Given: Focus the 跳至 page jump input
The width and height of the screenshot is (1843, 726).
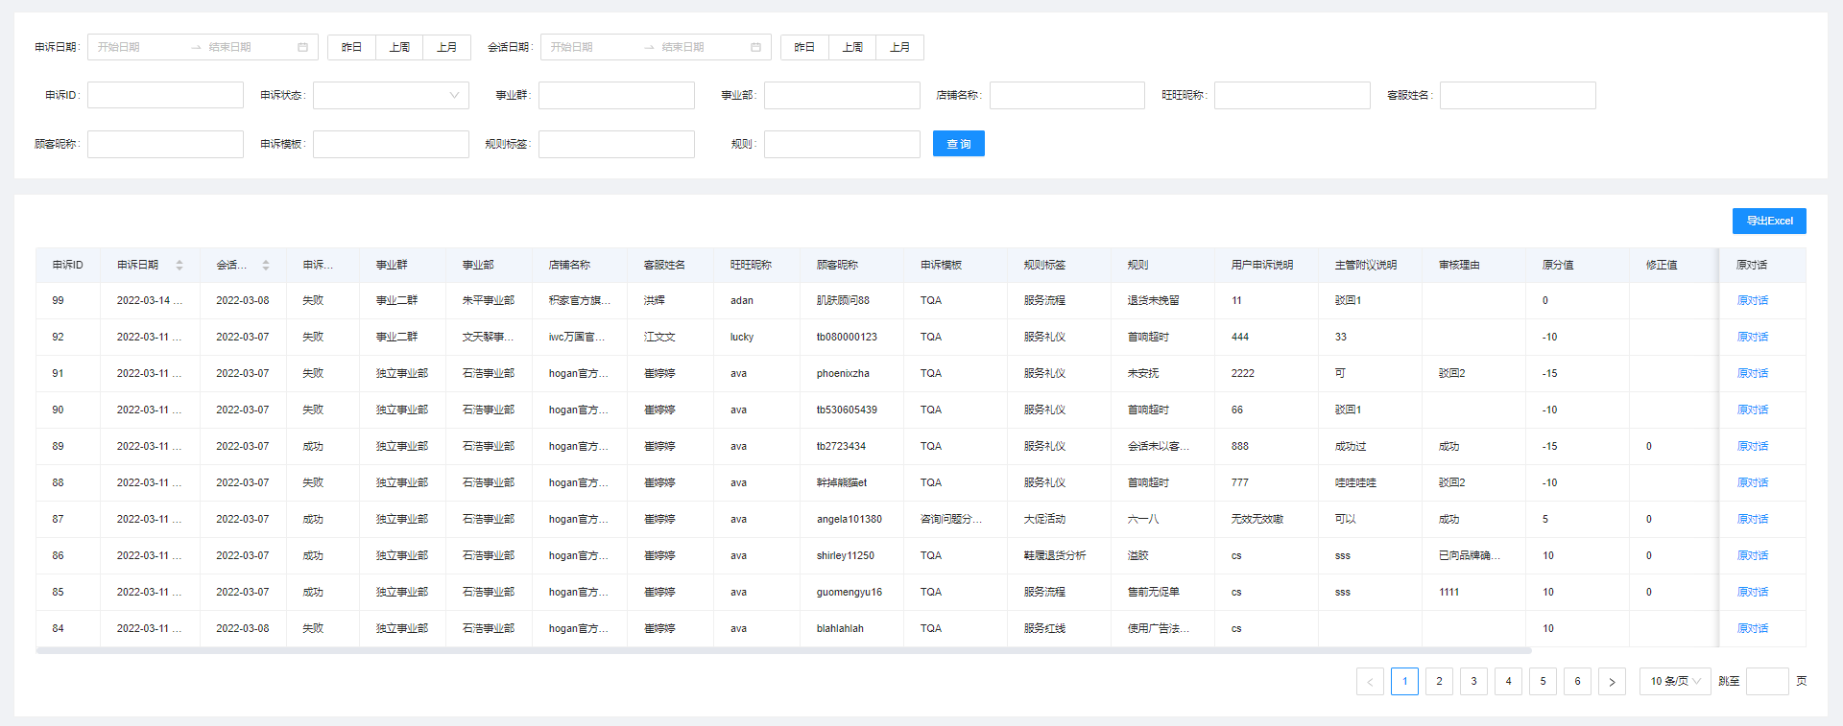Looking at the screenshot, I should click(1767, 681).
